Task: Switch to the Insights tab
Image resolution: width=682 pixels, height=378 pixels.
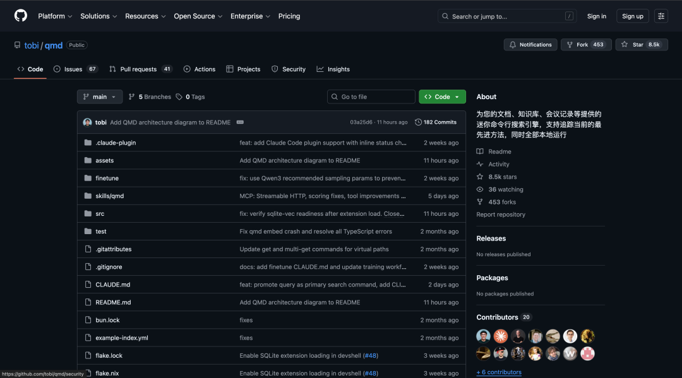Action: (x=333, y=69)
